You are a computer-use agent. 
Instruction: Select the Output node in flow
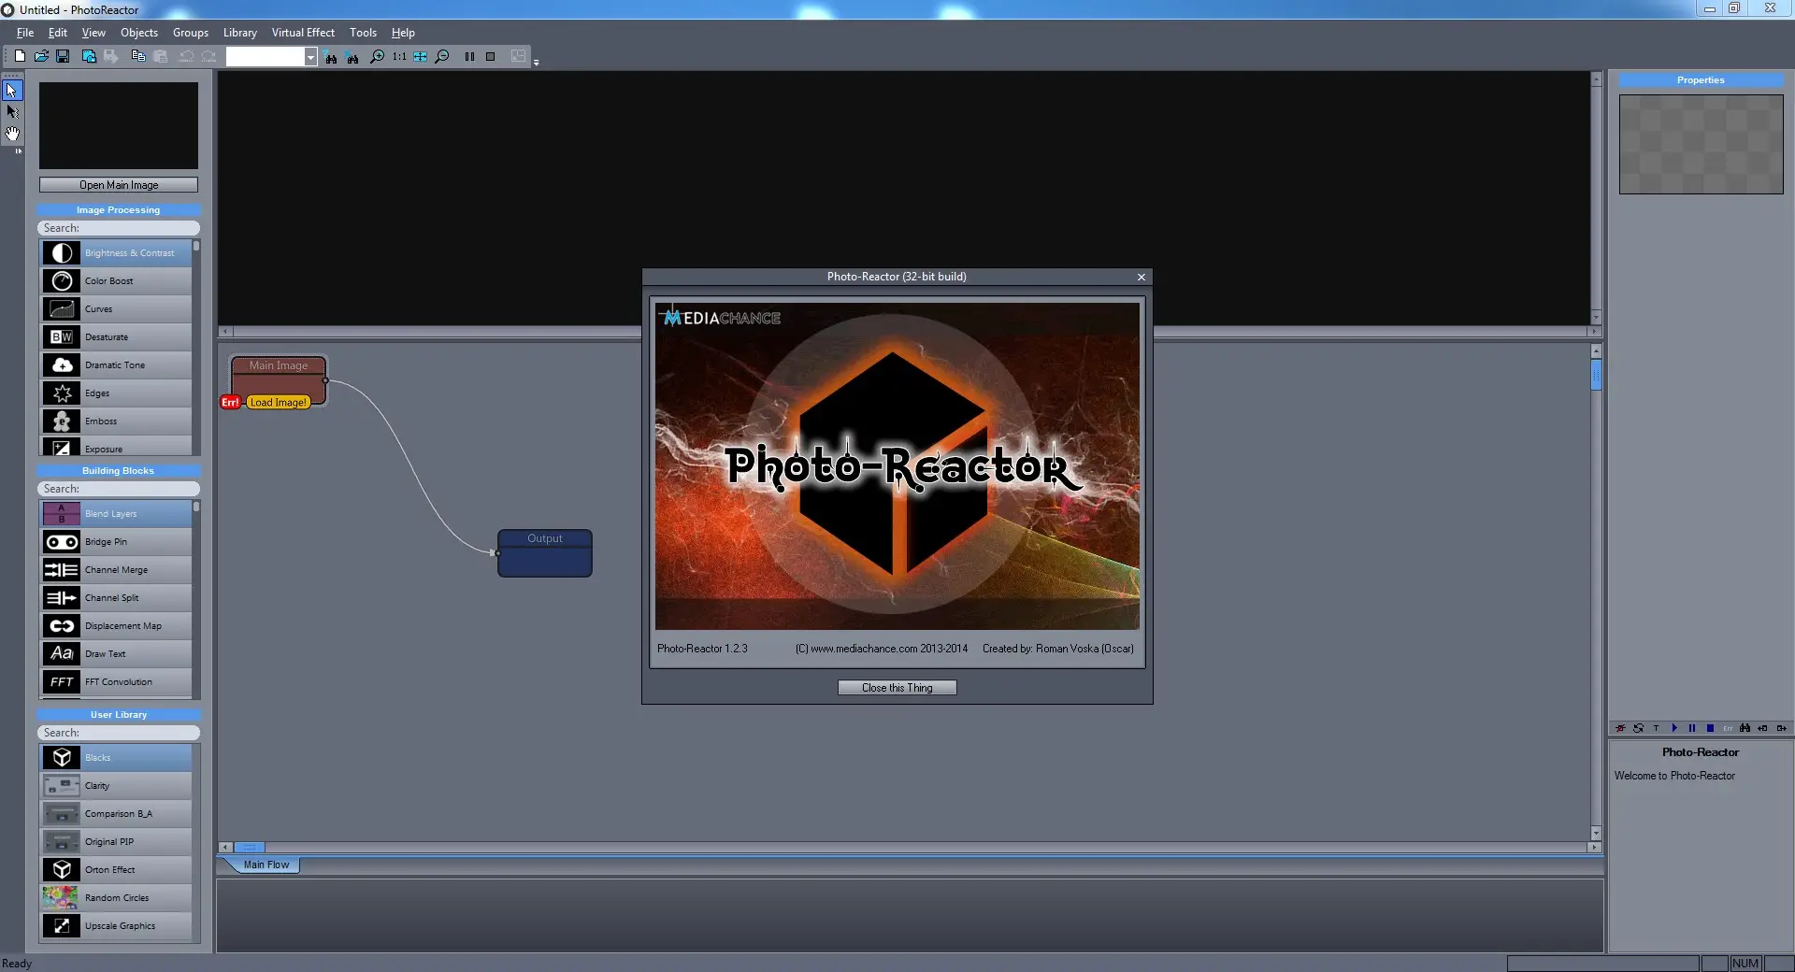click(545, 553)
